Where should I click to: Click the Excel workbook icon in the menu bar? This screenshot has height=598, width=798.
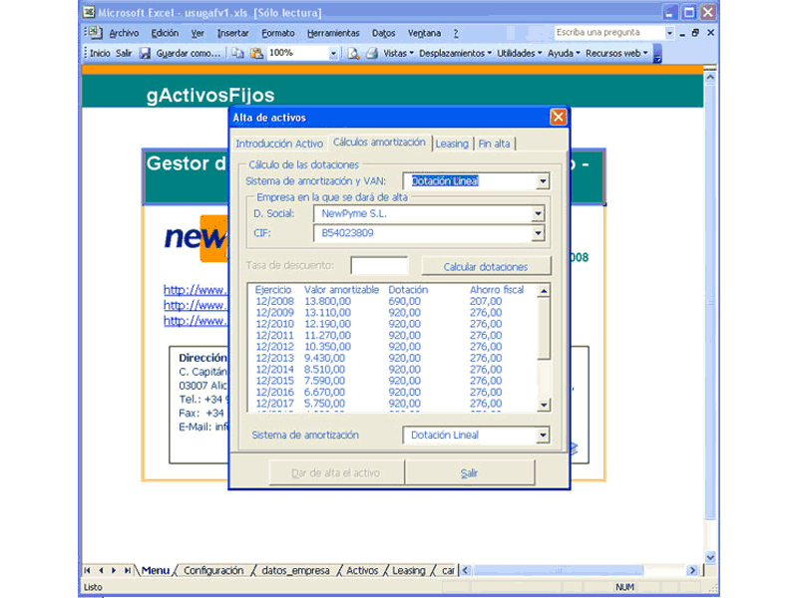tap(94, 33)
